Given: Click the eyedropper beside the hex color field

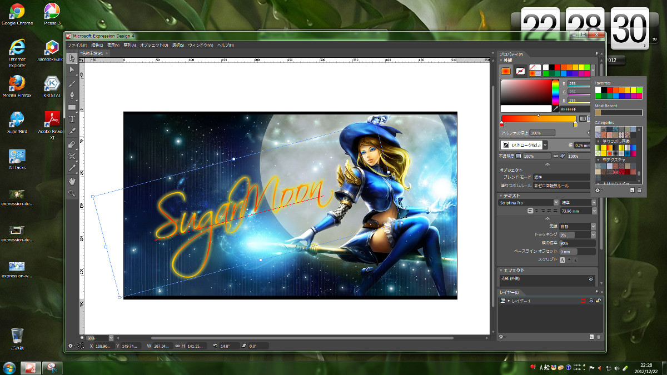Looking at the screenshot, I should (555, 109).
